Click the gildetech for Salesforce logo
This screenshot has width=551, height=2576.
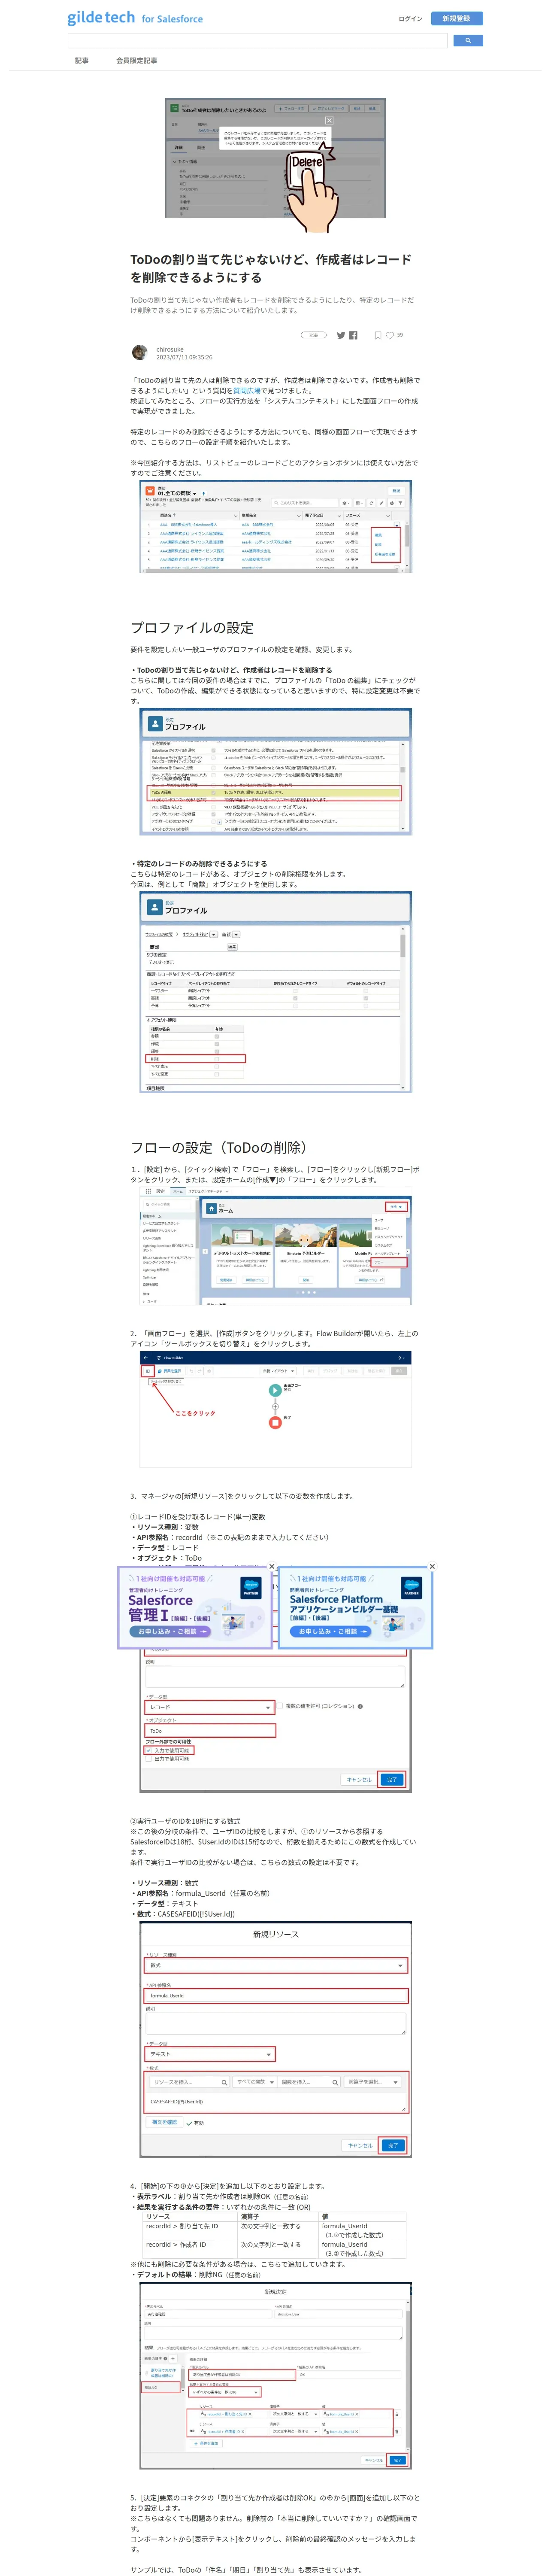135,18
